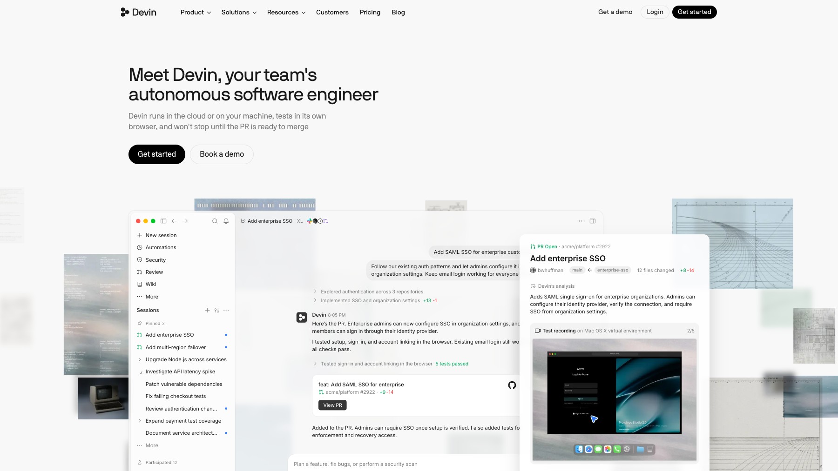
Task: Click the GitHub icon on the PR card
Action: [512, 385]
